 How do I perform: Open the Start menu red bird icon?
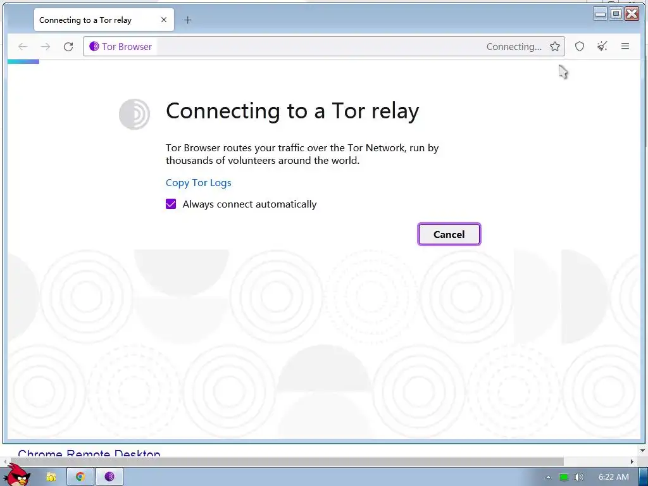pos(17,475)
